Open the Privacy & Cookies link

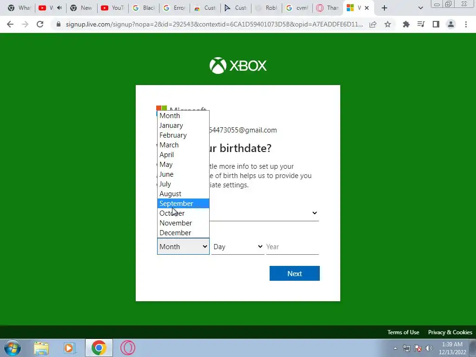pyautogui.click(x=450, y=332)
